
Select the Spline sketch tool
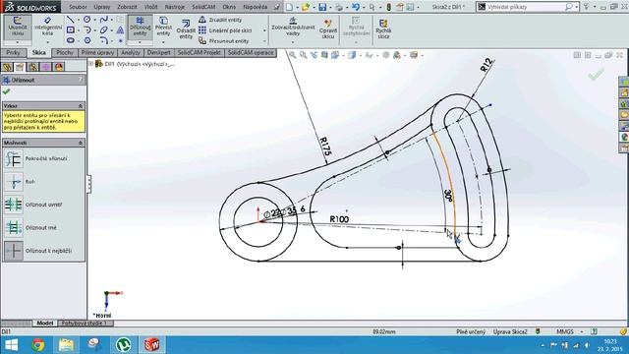click(104, 20)
